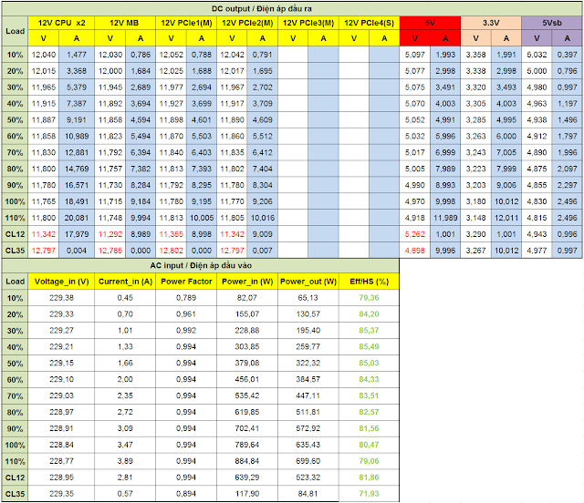Click the efficiency value 71,93
Image resolution: width=584 pixels, height=503 pixels.
pos(369,495)
